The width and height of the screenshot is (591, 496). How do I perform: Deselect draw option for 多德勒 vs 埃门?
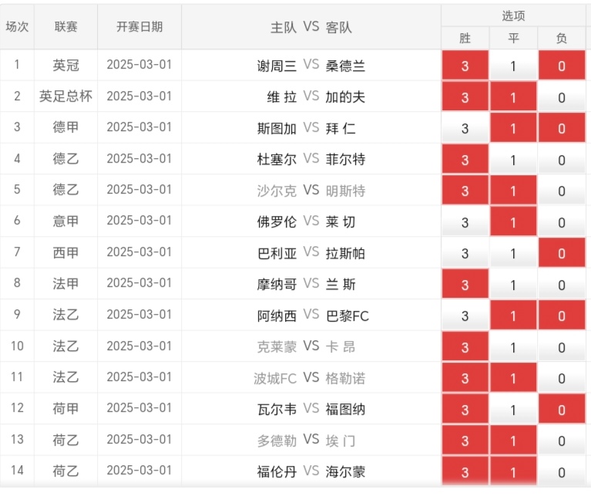point(513,440)
